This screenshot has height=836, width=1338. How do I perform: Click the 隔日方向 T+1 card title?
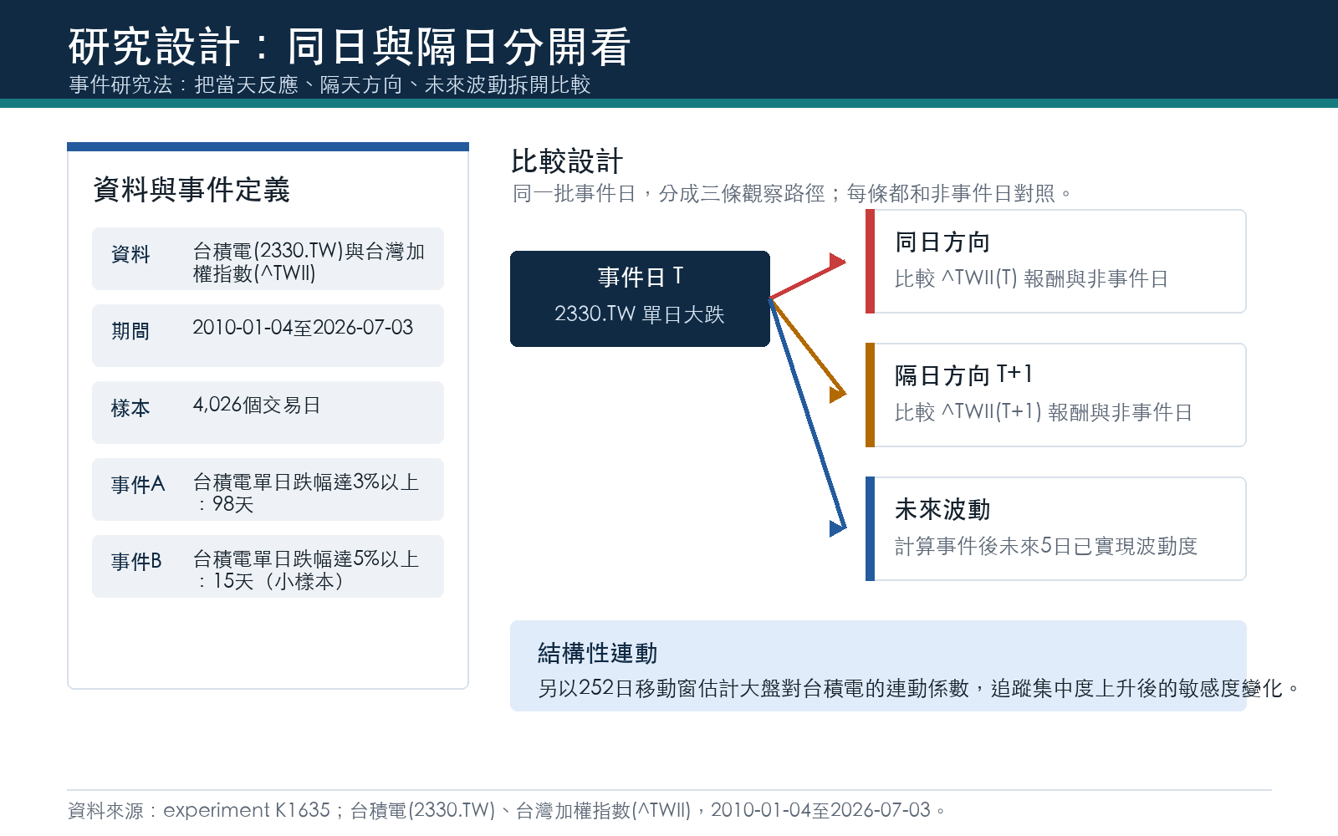coord(963,375)
